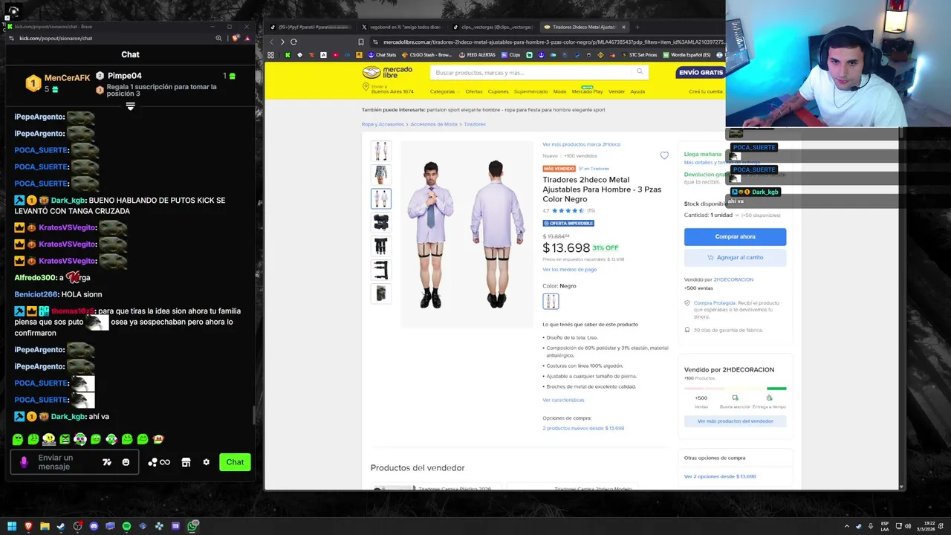The height and width of the screenshot is (535, 951).
Task: Click the search icon in the chat popout address bar
Action: tap(218, 38)
